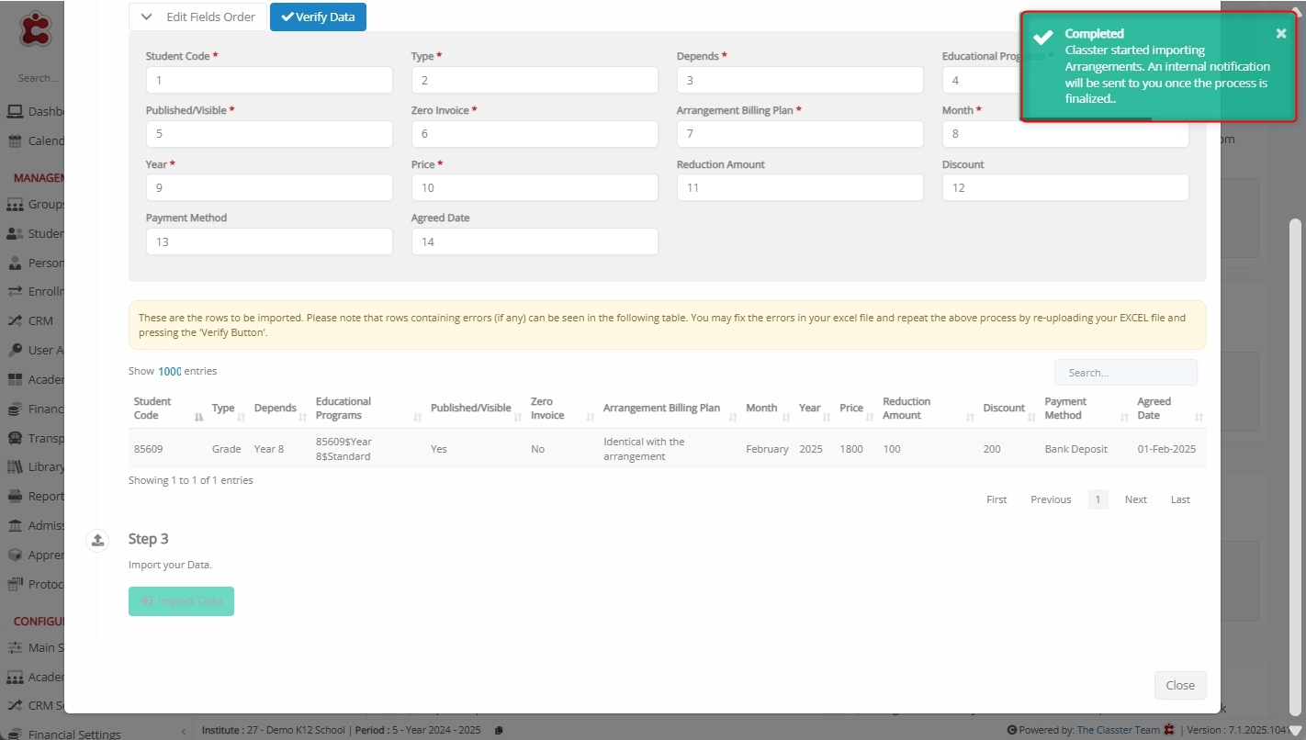The height and width of the screenshot is (740, 1306).
Task: Click the copy icon beside Period text
Action: coord(499,731)
